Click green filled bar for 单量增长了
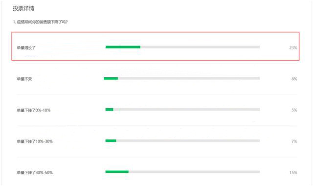313x186 pixels. click(123, 47)
